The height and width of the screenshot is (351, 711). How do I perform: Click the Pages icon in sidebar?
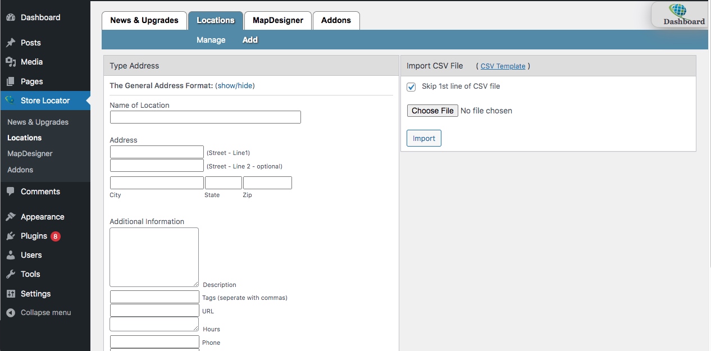pyautogui.click(x=11, y=81)
